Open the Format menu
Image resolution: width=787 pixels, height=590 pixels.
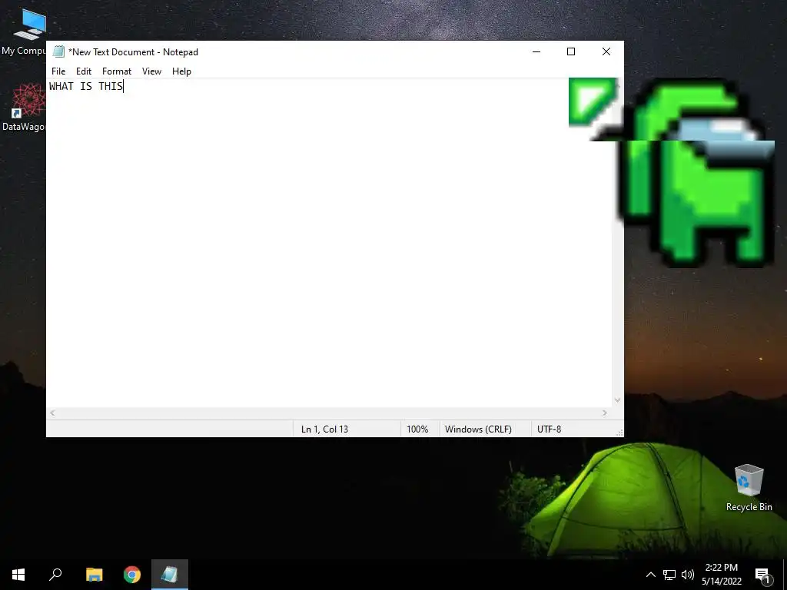click(117, 71)
